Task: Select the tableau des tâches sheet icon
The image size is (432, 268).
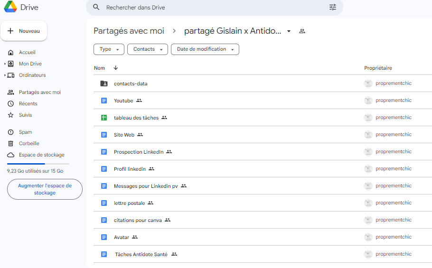Action: pos(104,118)
